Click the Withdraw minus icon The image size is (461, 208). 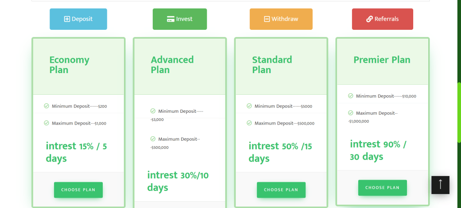click(267, 19)
